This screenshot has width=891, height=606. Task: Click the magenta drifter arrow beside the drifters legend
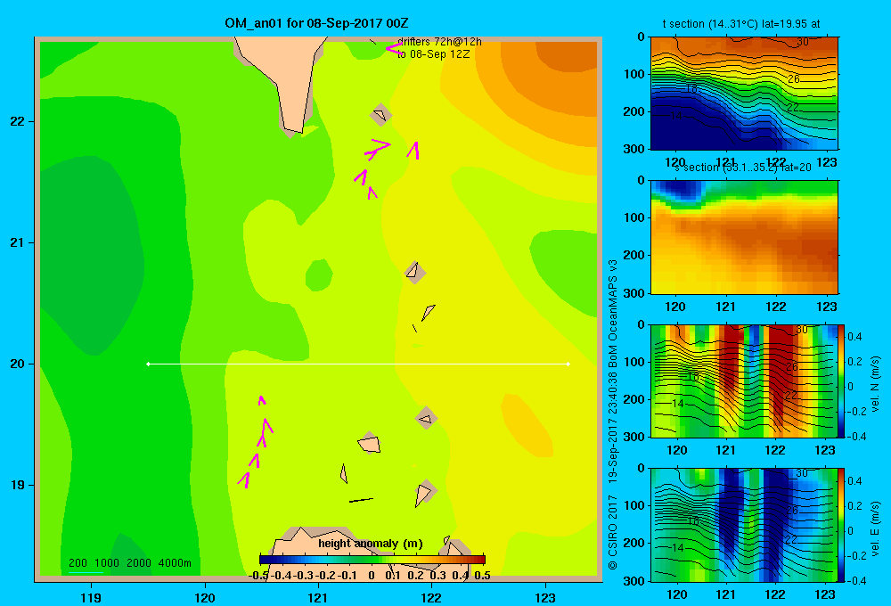click(x=394, y=48)
